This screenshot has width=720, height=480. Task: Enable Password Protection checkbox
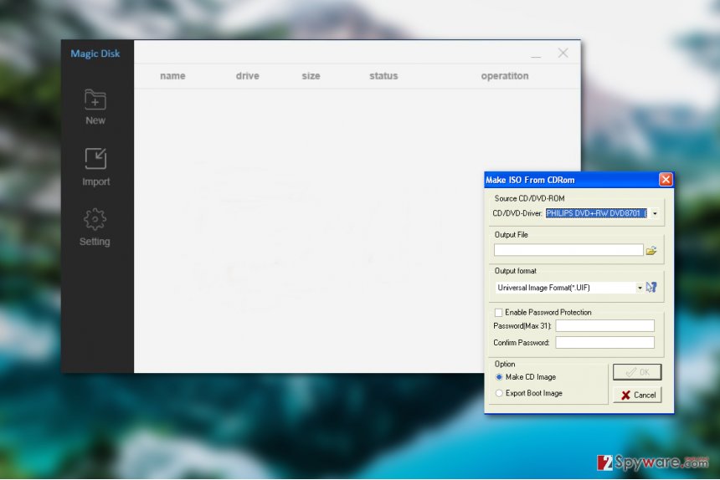point(499,312)
